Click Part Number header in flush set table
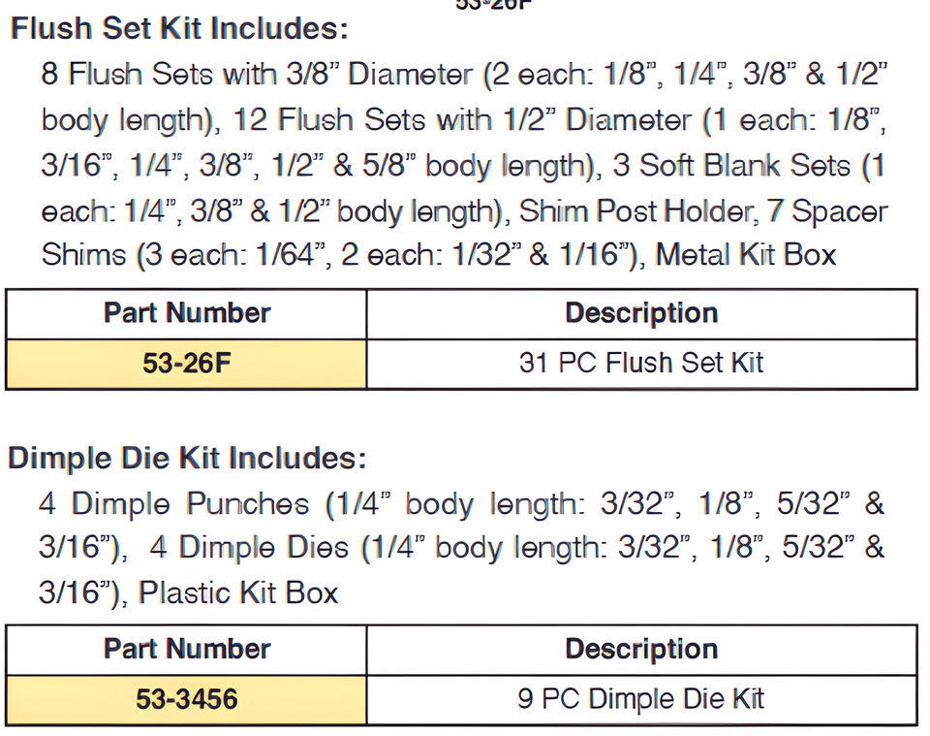 coord(186,313)
